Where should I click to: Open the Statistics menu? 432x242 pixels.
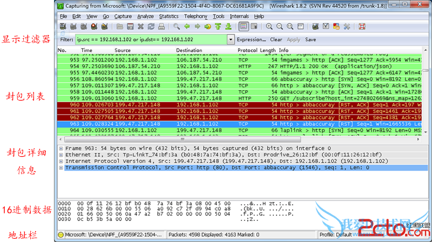[x=168, y=16]
